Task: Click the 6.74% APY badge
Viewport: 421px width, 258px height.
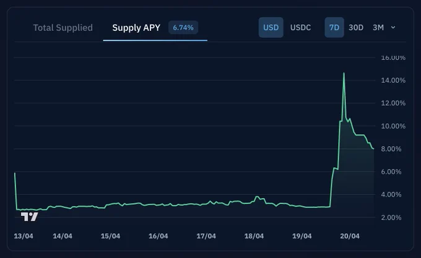Action: point(183,28)
